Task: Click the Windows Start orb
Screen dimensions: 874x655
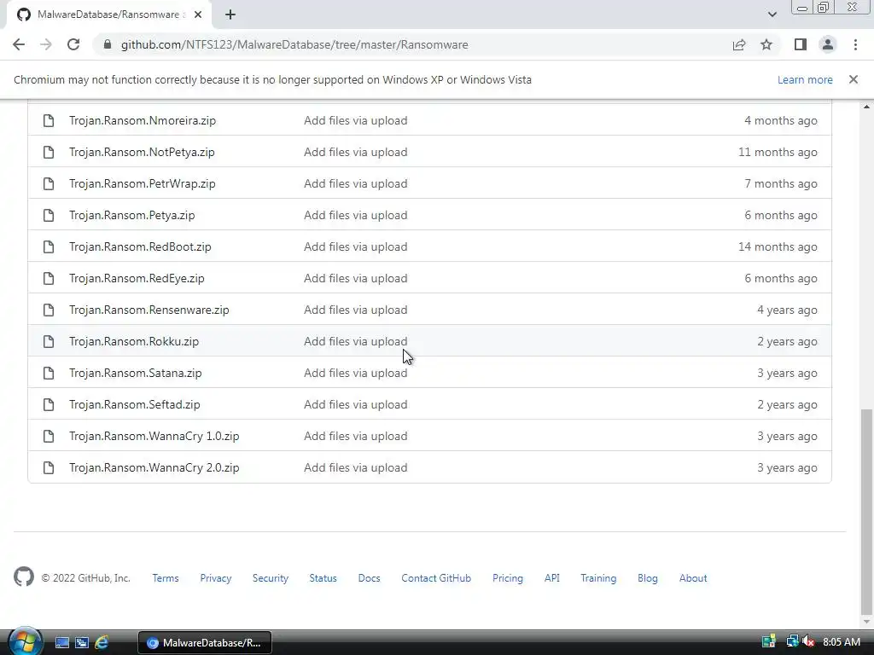Action: [25, 641]
